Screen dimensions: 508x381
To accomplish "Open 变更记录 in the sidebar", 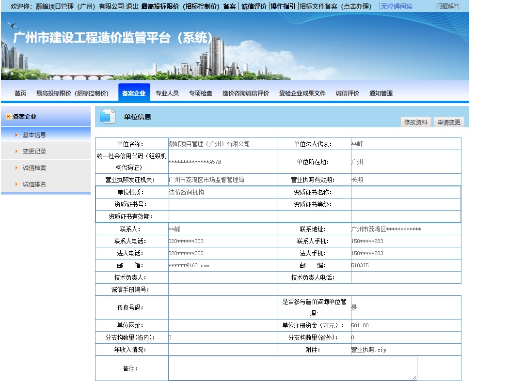I will (34, 152).
